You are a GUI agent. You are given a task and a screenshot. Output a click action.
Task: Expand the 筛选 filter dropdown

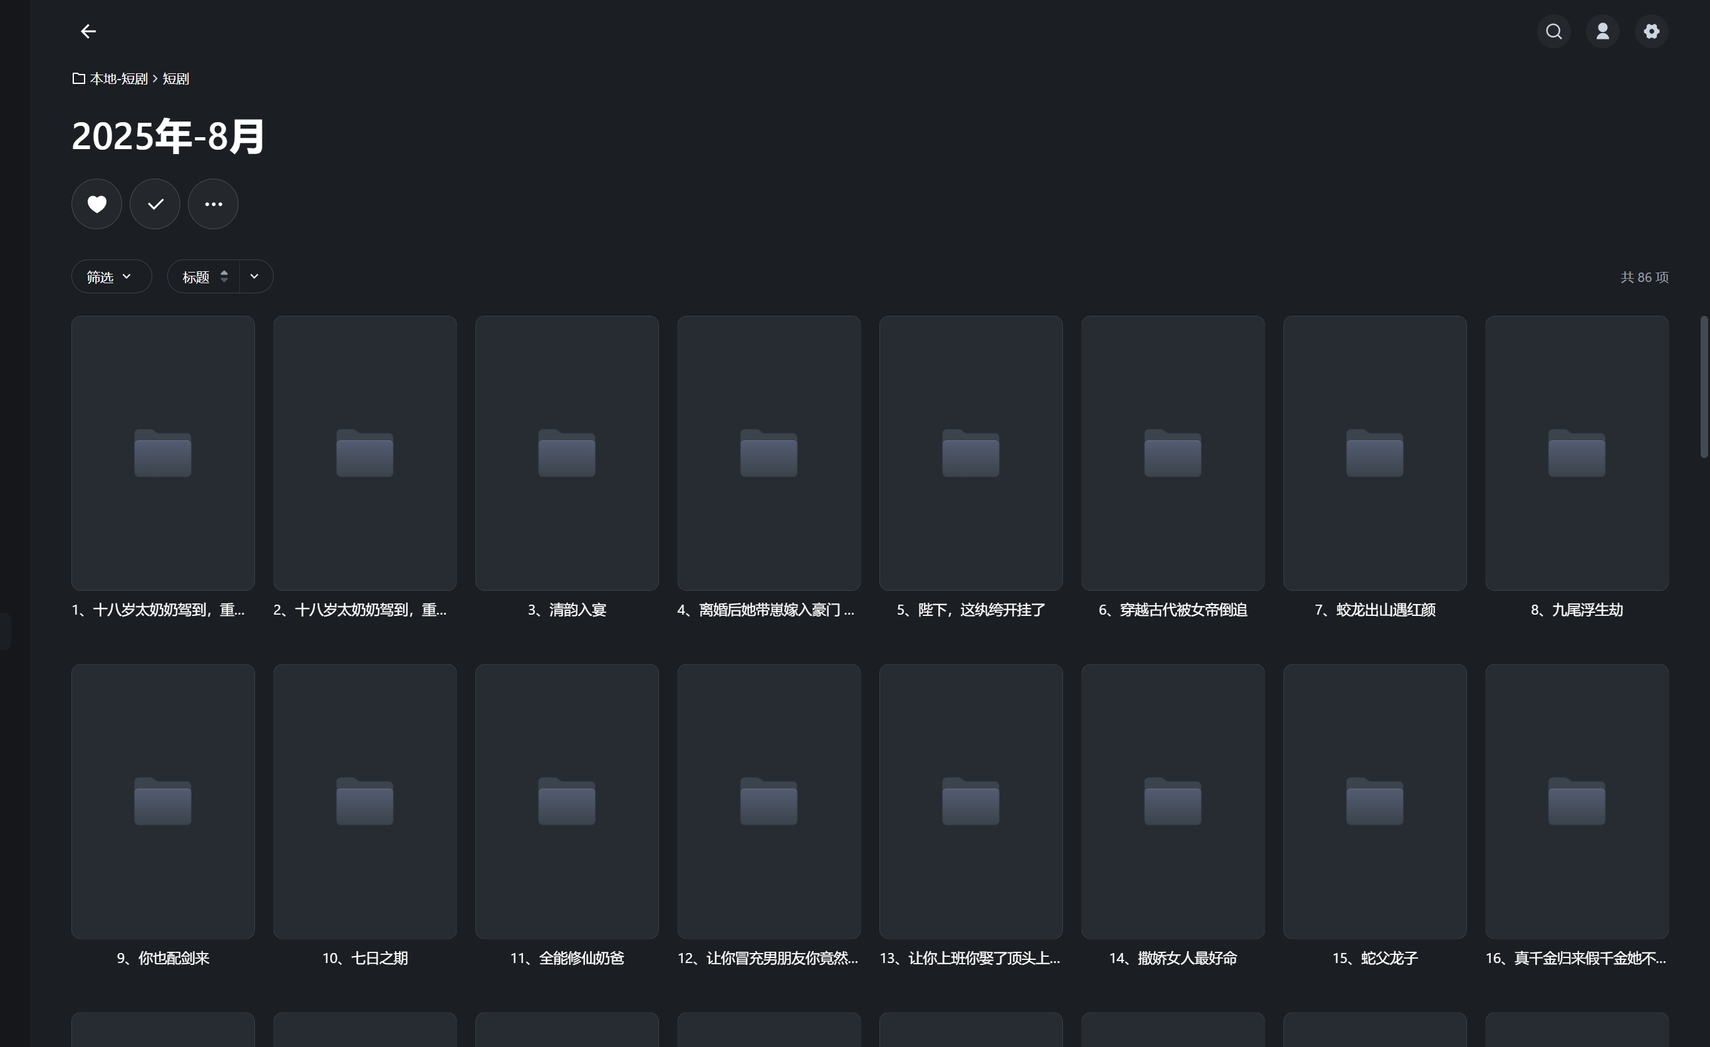point(111,276)
